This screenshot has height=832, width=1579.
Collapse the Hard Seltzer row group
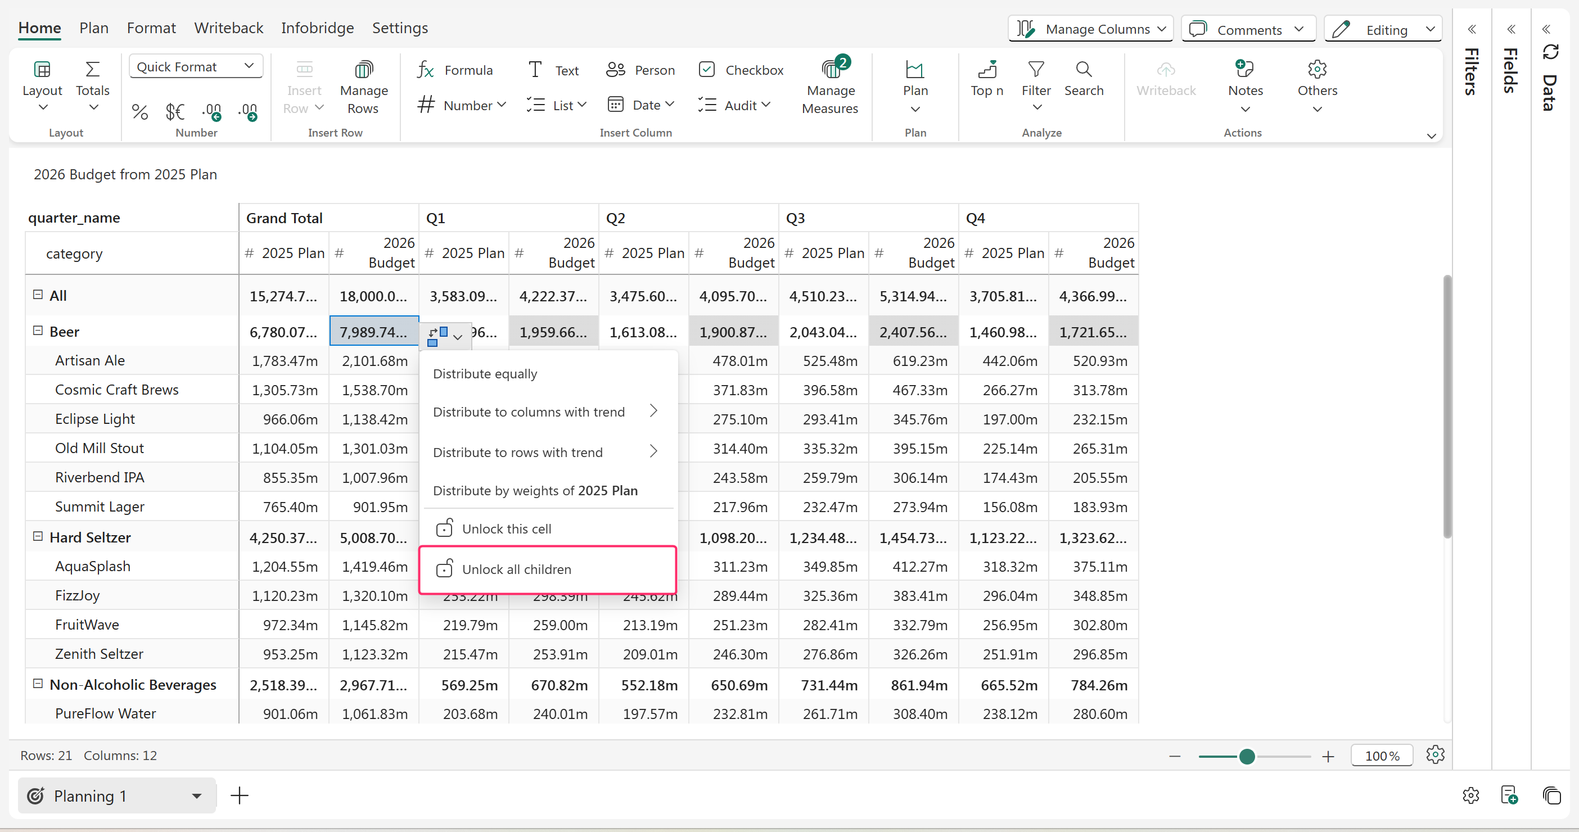click(38, 537)
